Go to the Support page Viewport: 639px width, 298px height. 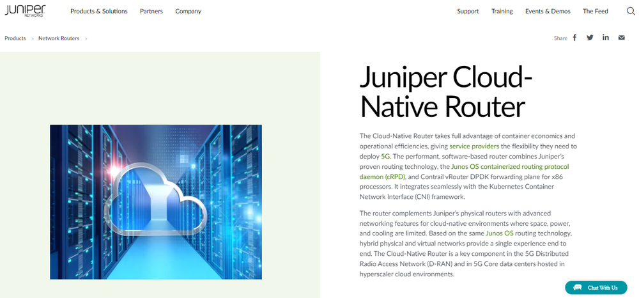(468, 12)
